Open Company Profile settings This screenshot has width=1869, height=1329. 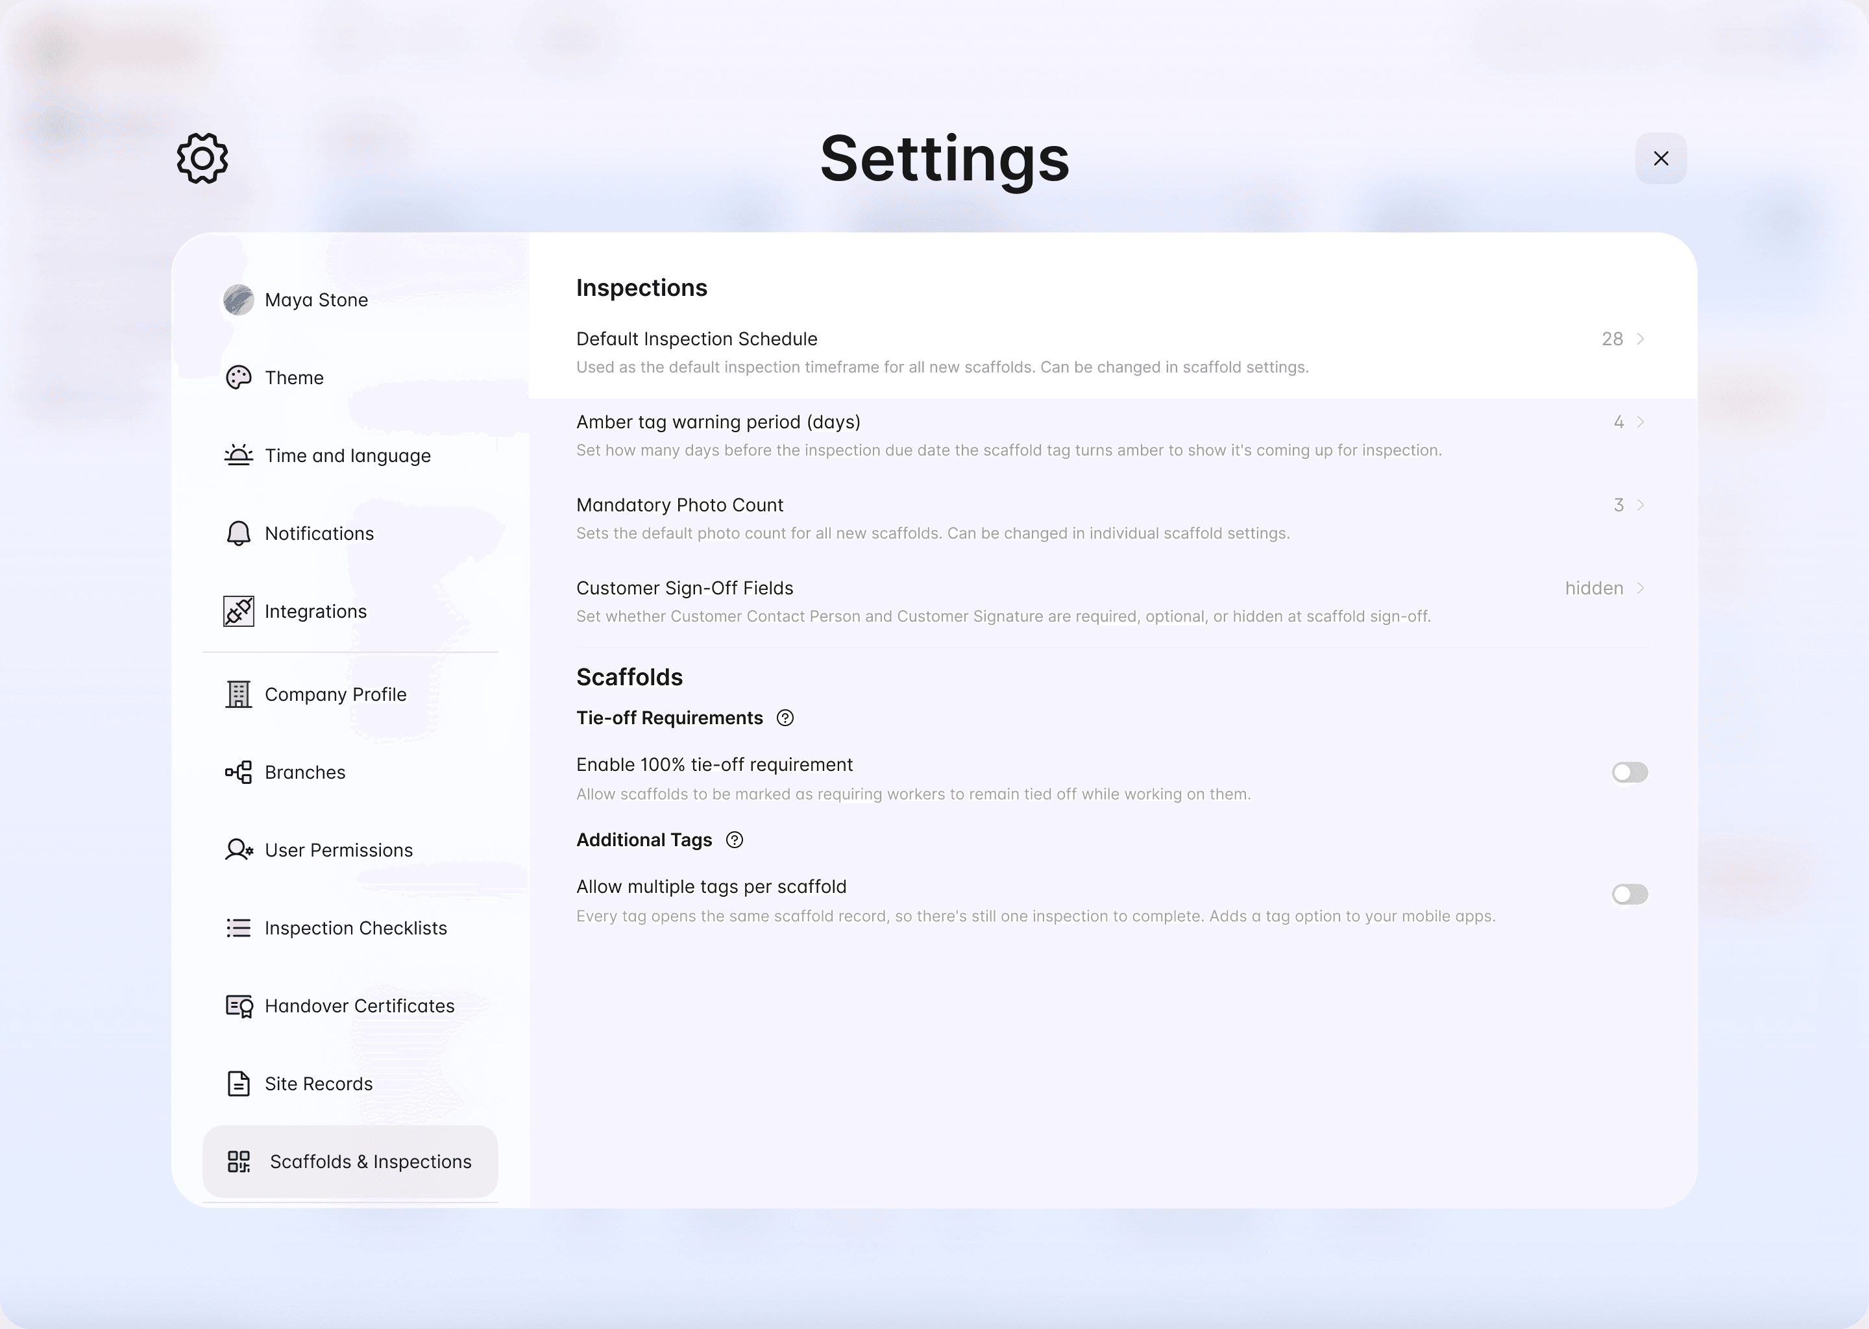[x=350, y=694]
